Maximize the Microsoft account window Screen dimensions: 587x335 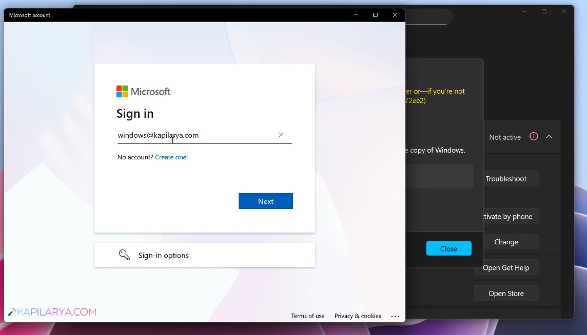pyautogui.click(x=375, y=15)
